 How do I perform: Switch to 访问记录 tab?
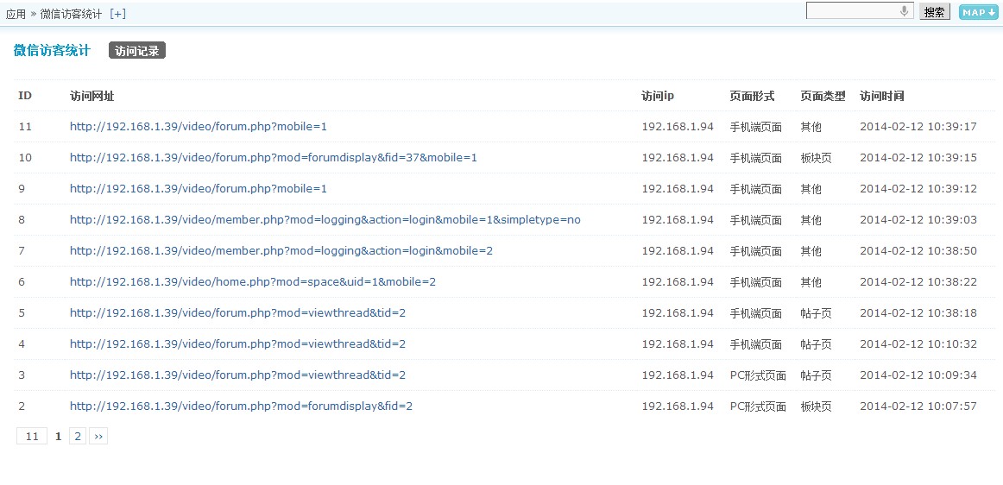137,51
